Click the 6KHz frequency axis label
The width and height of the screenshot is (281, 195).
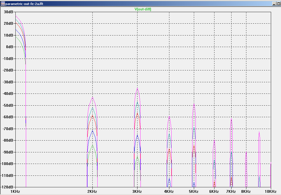214,192
